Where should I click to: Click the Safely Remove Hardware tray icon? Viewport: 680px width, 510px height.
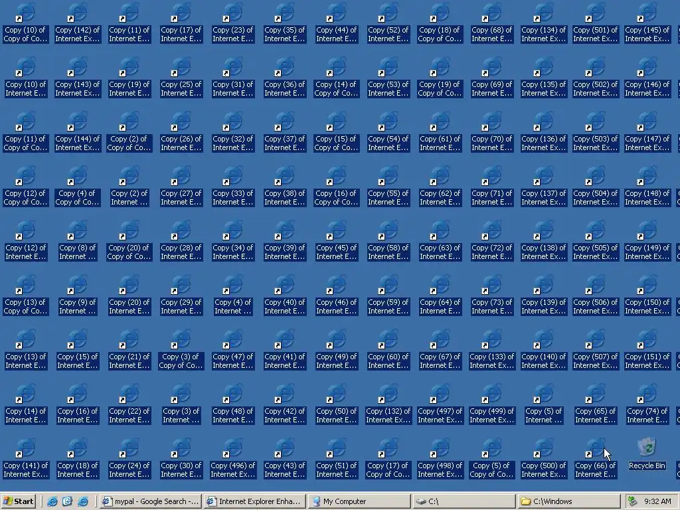click(x=632, y=501)
